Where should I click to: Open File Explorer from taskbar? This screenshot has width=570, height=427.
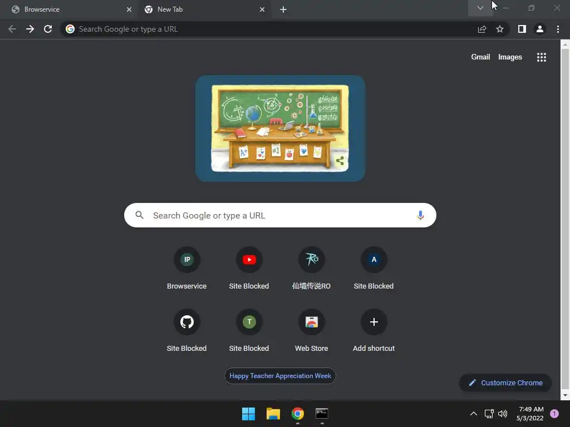click(x=273, y=414)
